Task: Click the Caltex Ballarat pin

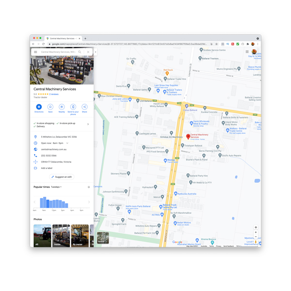Action: [187, 106]
